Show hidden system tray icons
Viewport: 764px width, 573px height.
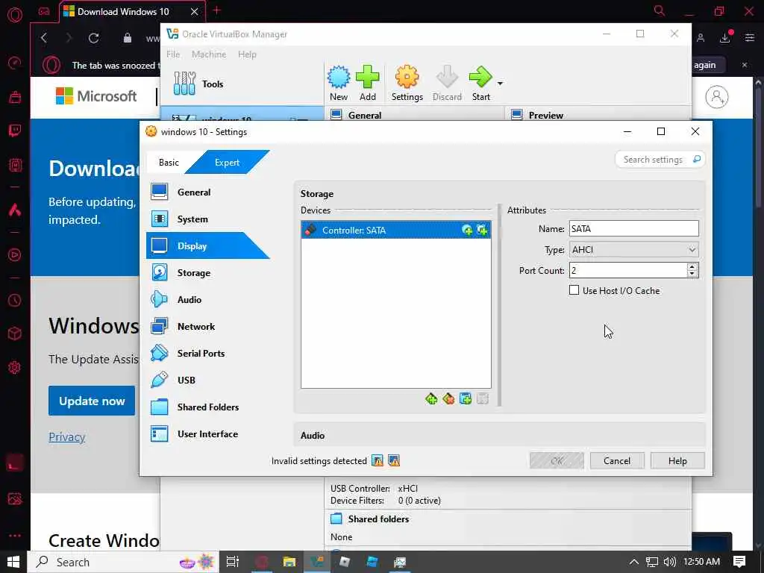(633, 562)
